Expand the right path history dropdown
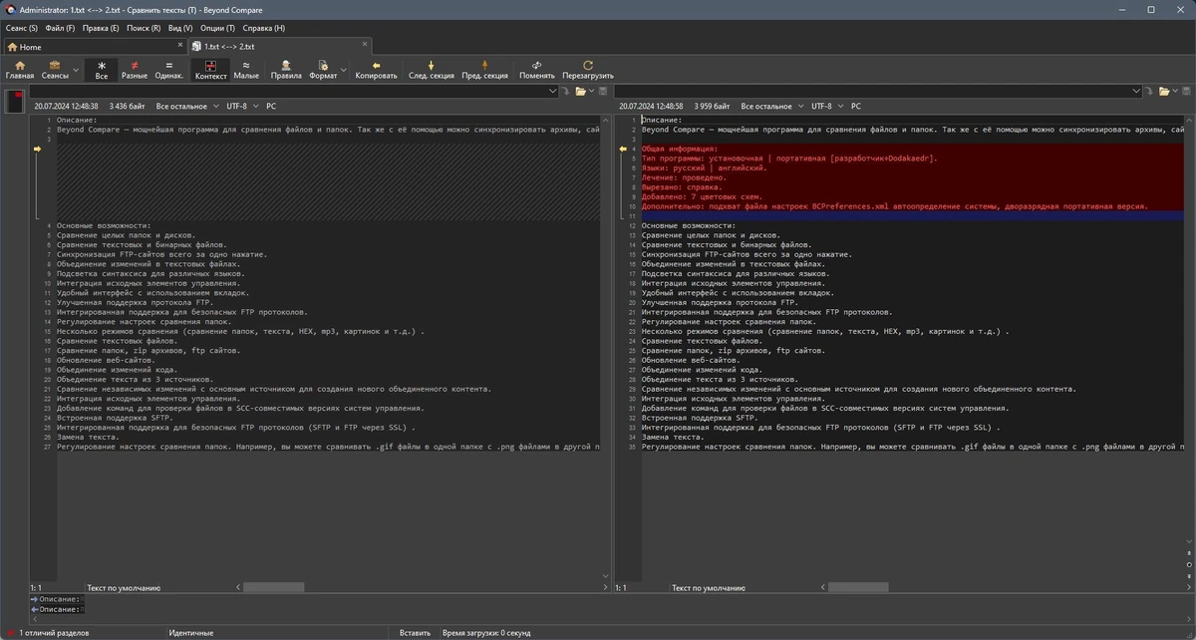This screenshot has width=1196, height=640. pyautogui.click(x=1136, y=91)
